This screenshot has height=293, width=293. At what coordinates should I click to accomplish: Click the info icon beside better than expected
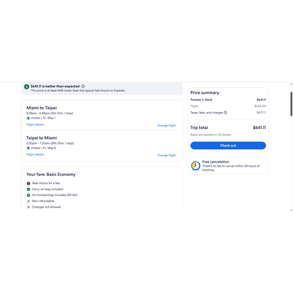(x=83, y=86)
